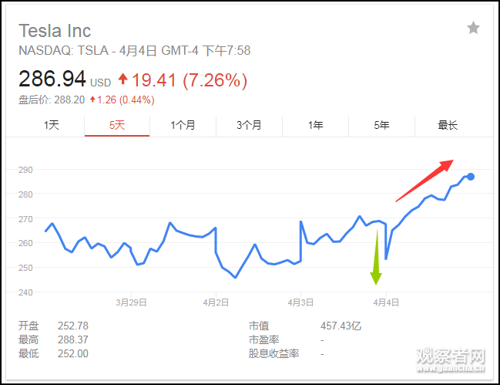Click the 286.94 stock price

pyautogui.click(x=52, y=79)
